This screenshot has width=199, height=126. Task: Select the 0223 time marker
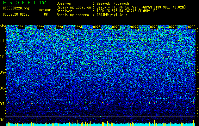click(59, 27)
